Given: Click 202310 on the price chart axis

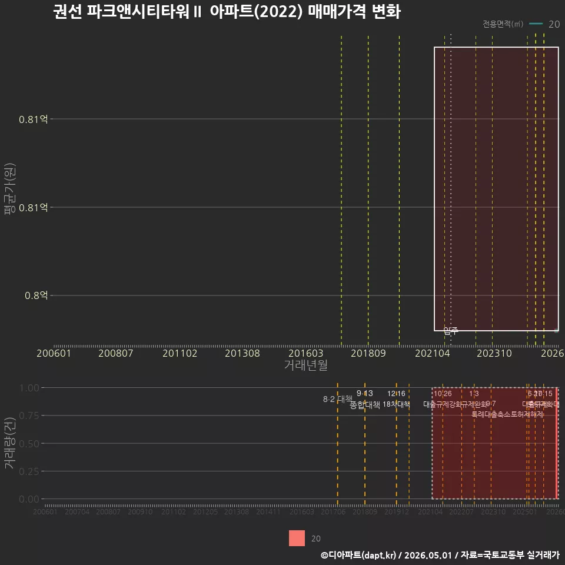Looking at the screenshot, I should point(494,353).
